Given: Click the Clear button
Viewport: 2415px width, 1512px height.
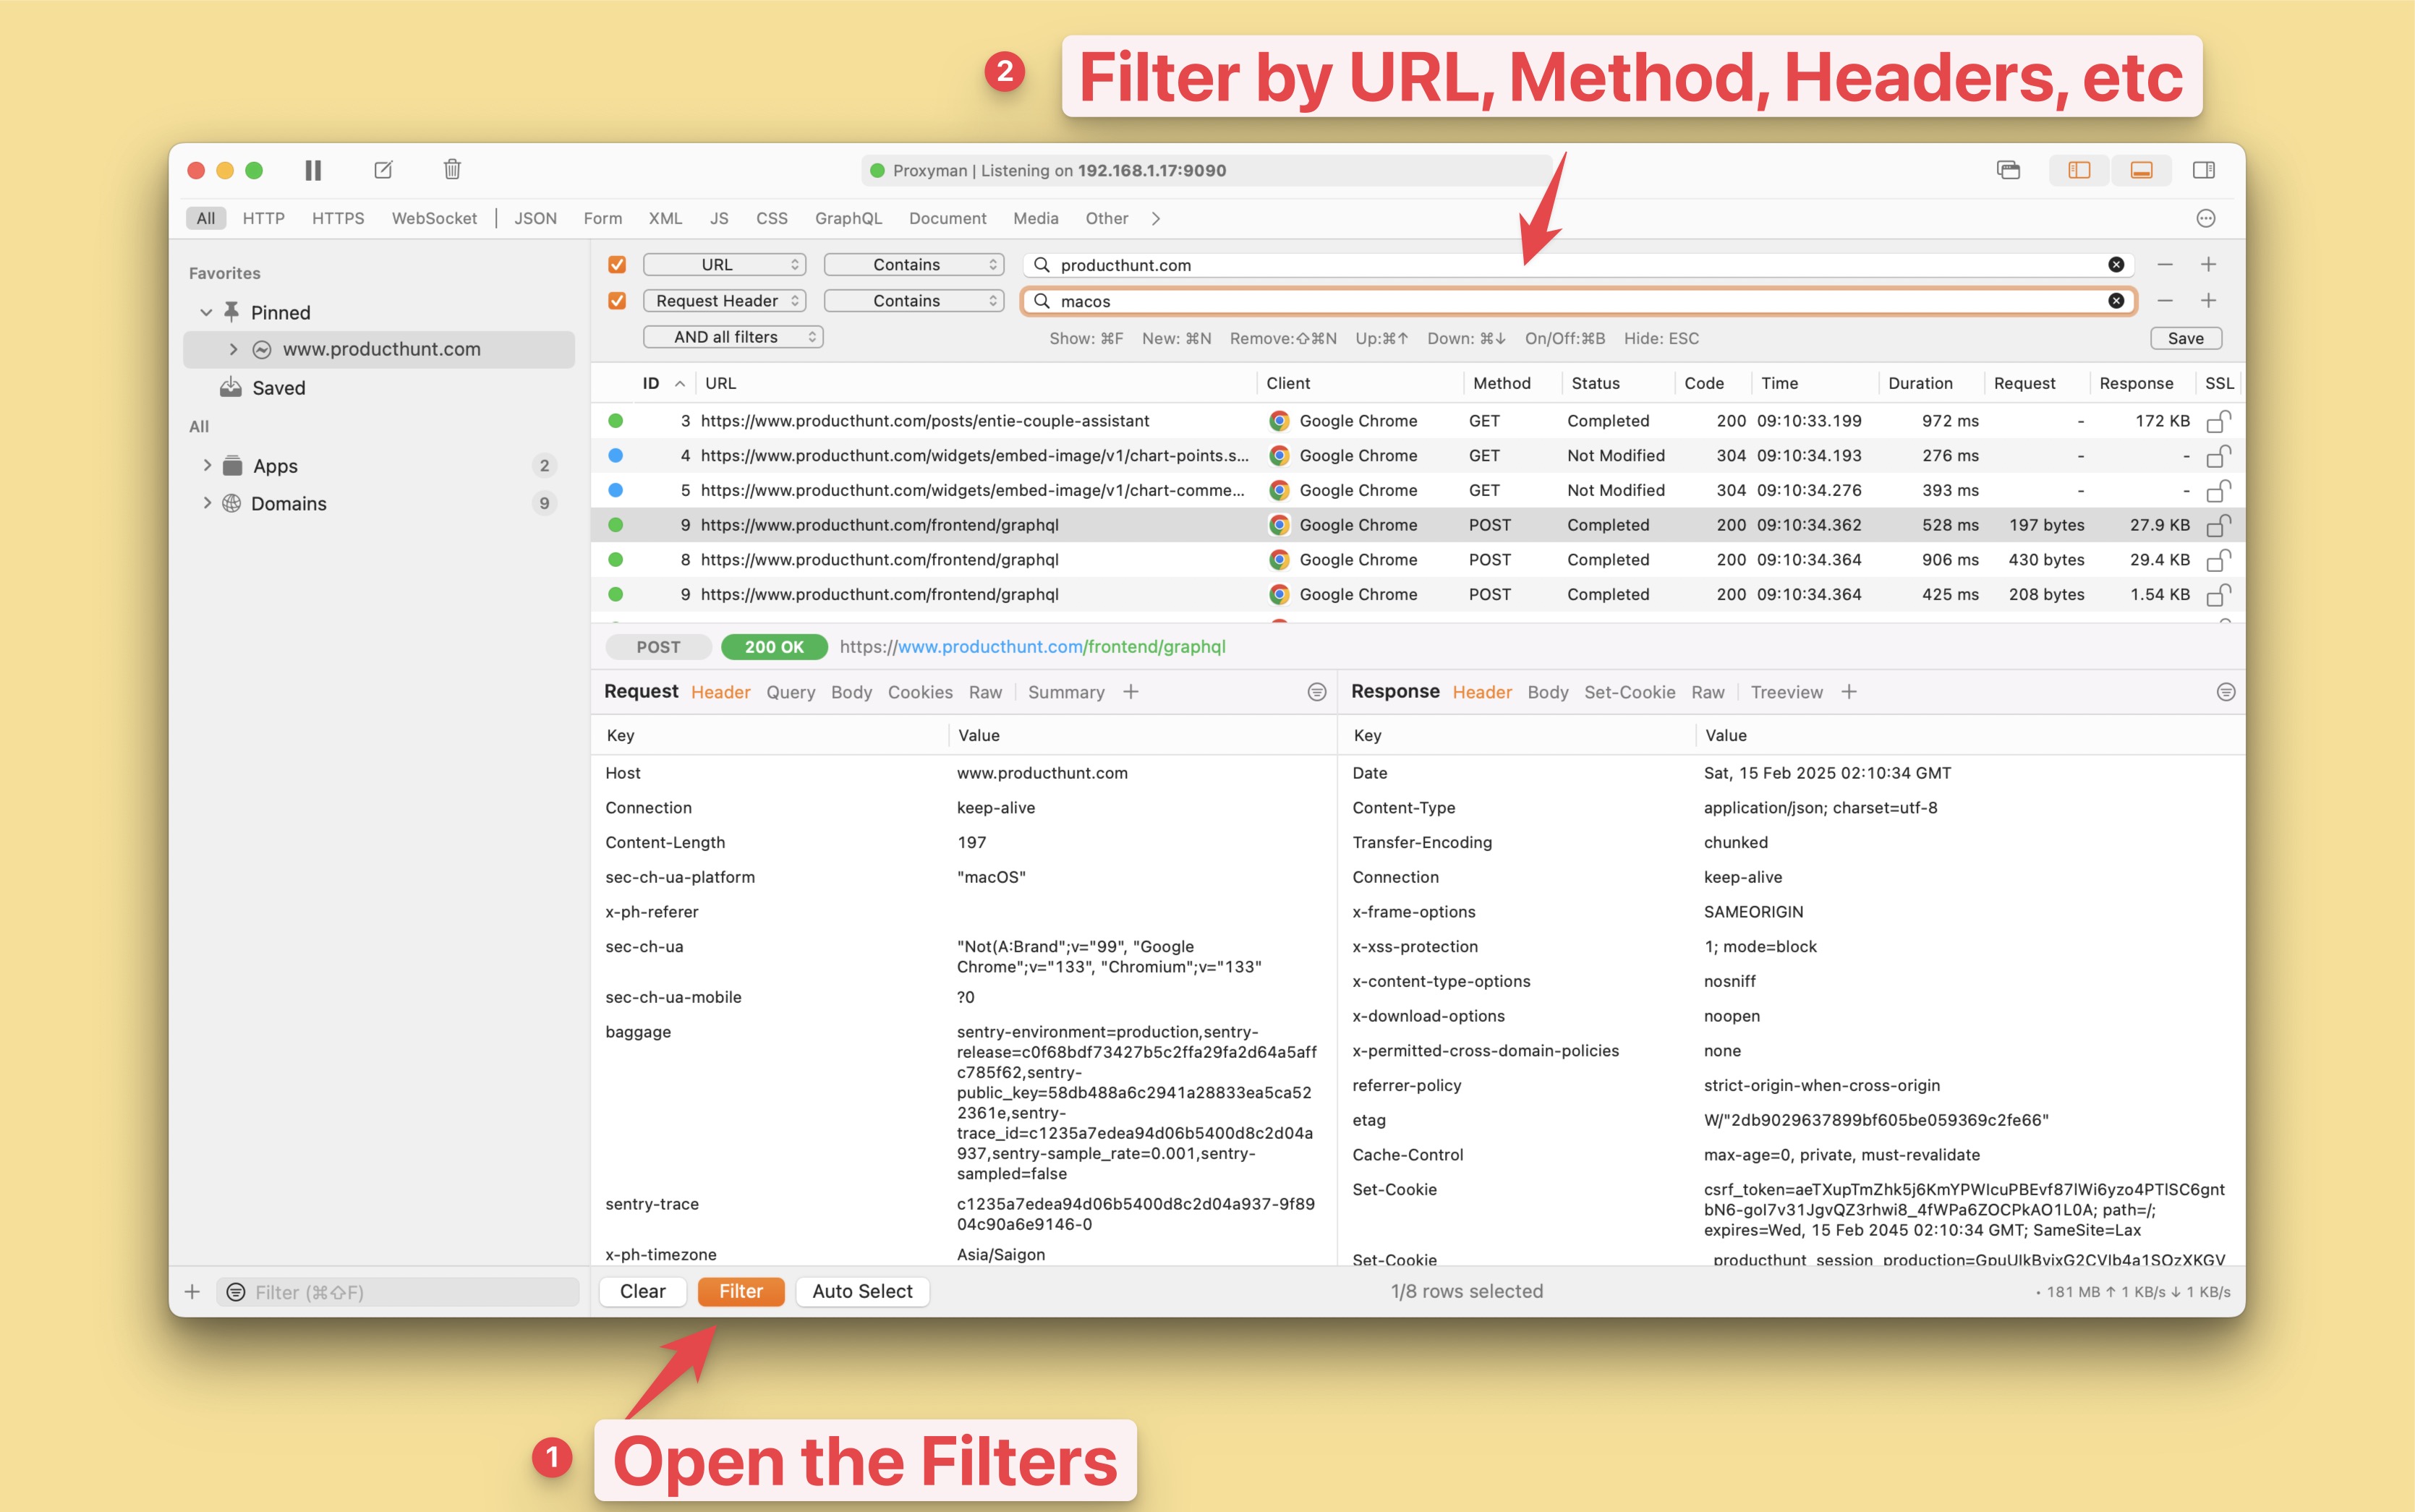Looking at the screenshot, I should (642, 1291).
